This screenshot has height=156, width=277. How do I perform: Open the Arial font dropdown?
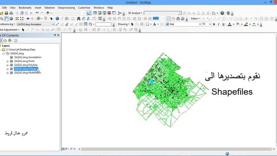click(200, 24)
